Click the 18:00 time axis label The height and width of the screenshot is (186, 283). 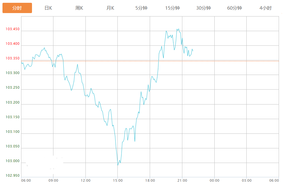click(x=150, y=180)
